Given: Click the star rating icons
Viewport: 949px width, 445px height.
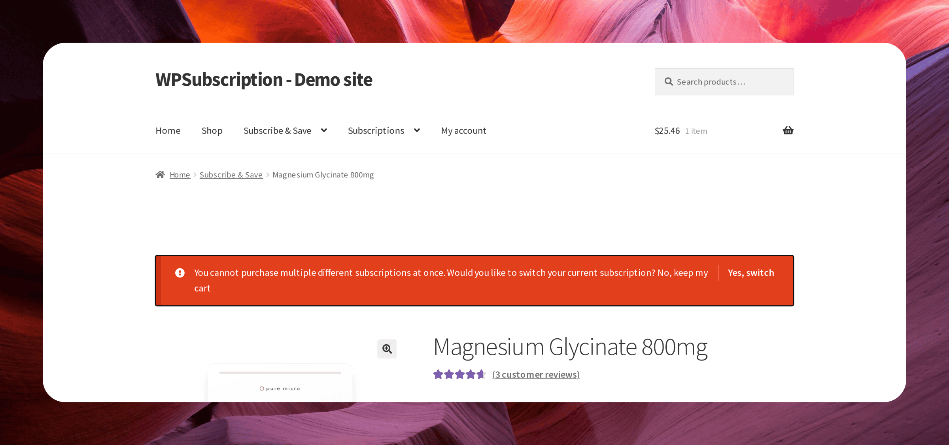Looking at the screenshot, I should click(x=459, y=374).
